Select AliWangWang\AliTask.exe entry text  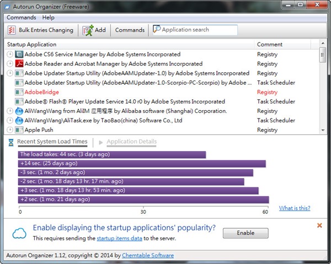104,120
